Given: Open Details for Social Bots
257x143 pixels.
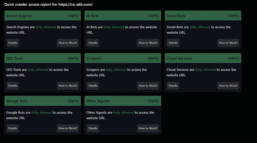Looking at the screenshot, I should click(x=173, y=43).
